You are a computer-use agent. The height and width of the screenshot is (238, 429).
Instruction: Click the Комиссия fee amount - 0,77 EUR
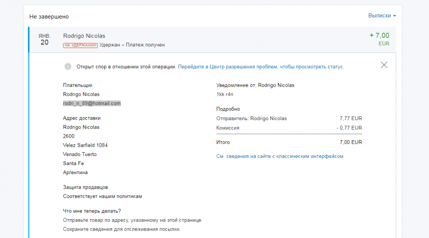click(x=349, y=128)
